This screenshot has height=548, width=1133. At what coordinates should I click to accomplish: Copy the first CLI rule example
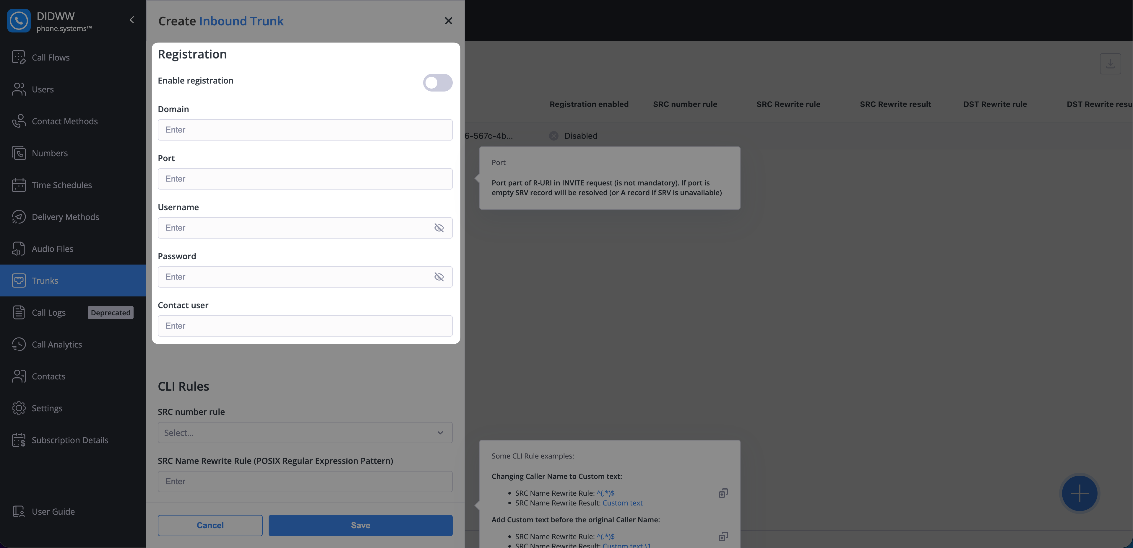[x=723, y=493]
